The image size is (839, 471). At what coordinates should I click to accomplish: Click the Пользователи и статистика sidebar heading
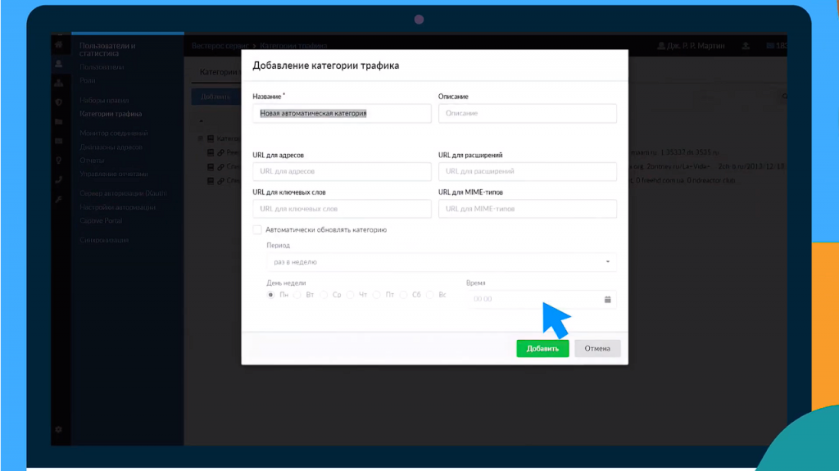point(107,49)
